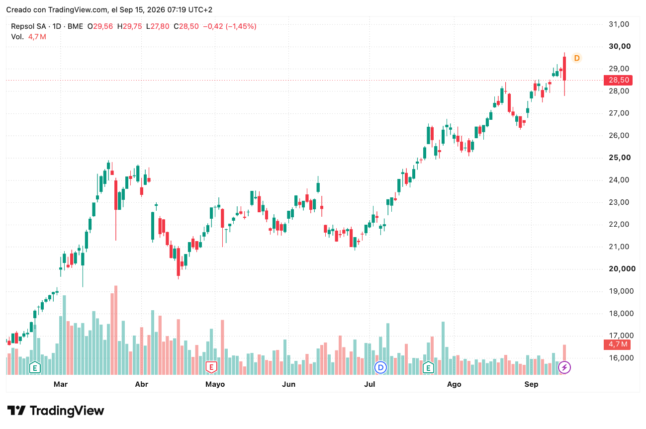The width and height of the screenshot is (646, 429).
Task: Click the 'Jun' month axis label
Action: [288, 384]
